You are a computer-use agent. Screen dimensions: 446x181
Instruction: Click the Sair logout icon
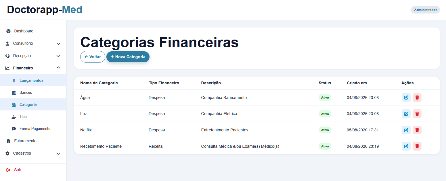coord(8,170)
